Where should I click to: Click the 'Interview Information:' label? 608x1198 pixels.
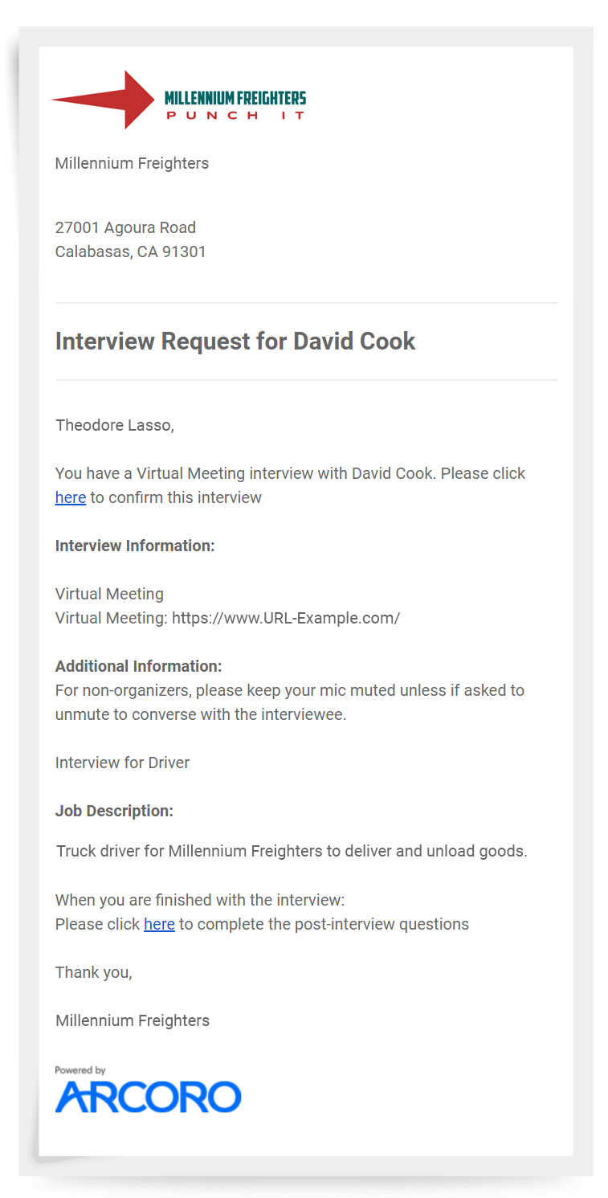135,546
